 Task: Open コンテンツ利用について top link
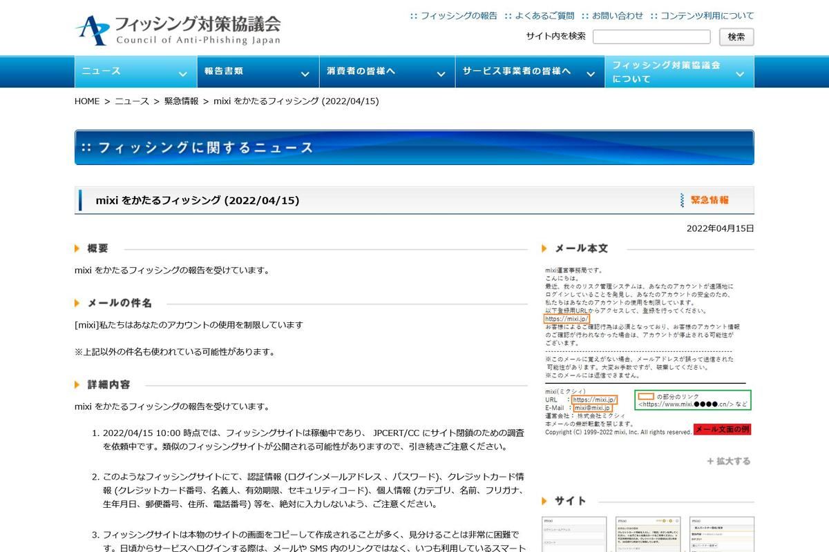707,15
